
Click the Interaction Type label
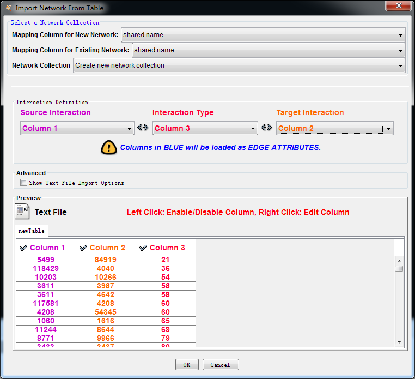click(183, 113)
